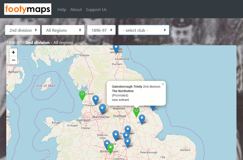Select the blue marker over Leicester
The height and width of the screenshot is (160, 243).
click(x=127, y=143)
